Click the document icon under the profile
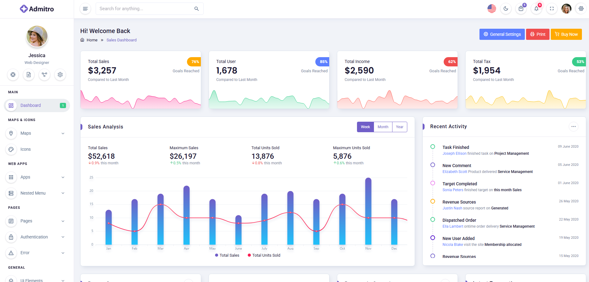 (x=29, y=75)
